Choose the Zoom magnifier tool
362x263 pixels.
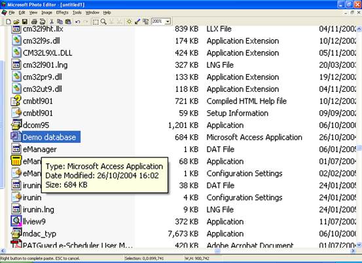103,22
